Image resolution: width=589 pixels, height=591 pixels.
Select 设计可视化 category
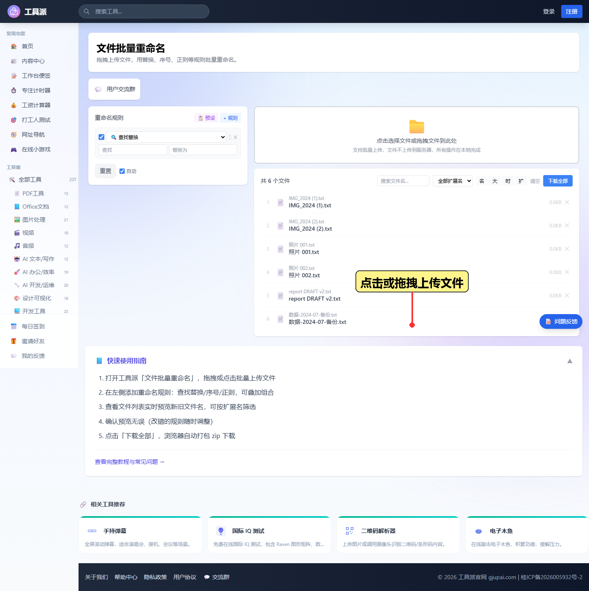click(41, 298)
